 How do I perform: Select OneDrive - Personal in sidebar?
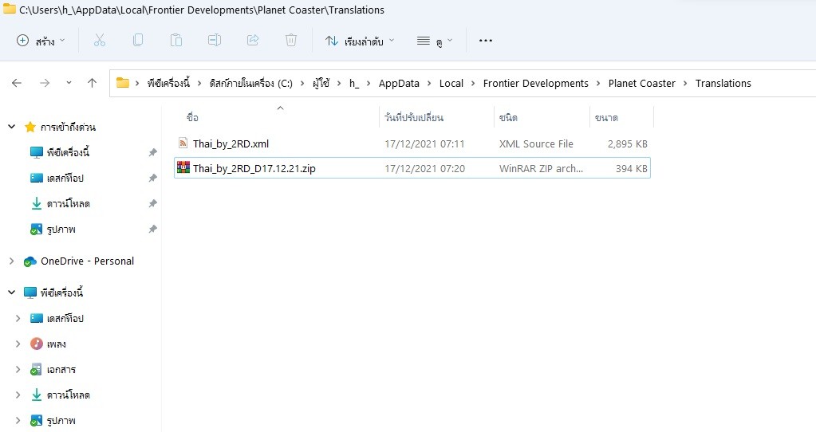coord(79,261)
